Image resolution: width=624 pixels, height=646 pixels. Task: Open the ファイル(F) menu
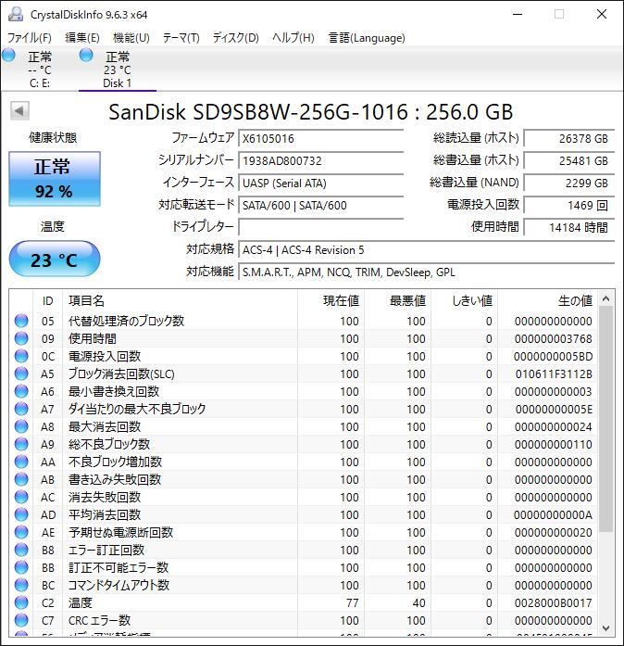point(30,38)
